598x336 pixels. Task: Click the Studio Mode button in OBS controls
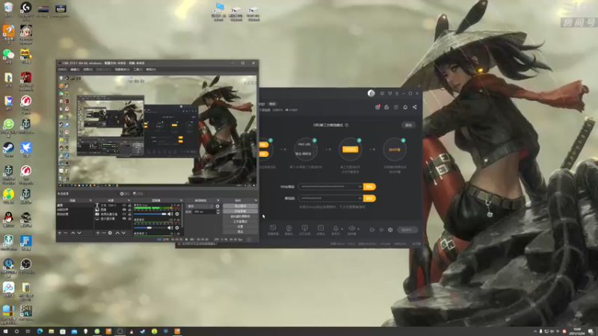click(240, 221)
